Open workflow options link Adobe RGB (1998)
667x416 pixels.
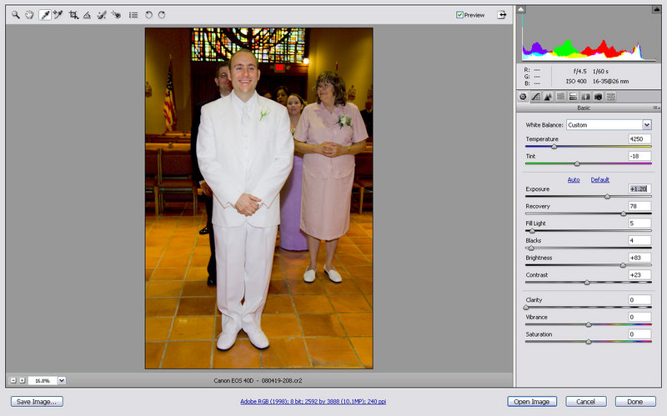(313, 401)
